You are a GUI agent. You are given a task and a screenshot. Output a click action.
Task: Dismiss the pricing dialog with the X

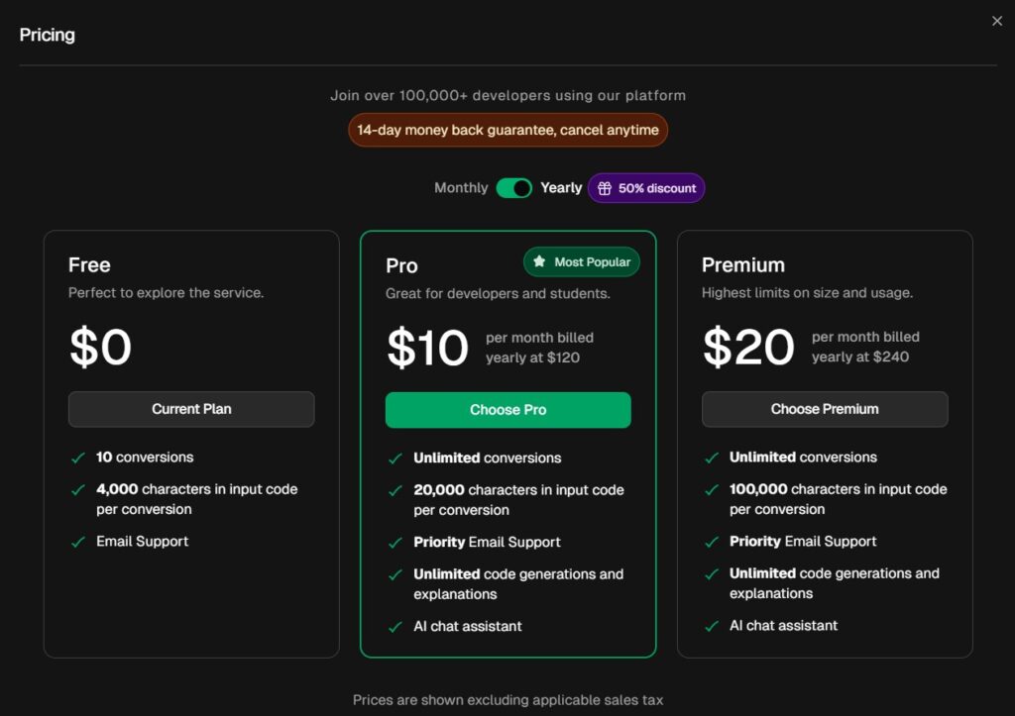coord(997,20)
